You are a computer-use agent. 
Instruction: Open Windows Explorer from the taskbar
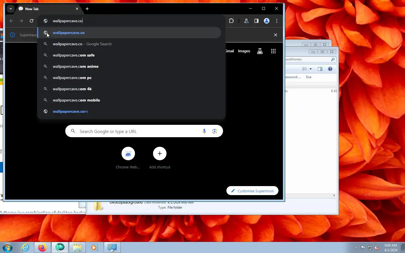click(77, 248)
